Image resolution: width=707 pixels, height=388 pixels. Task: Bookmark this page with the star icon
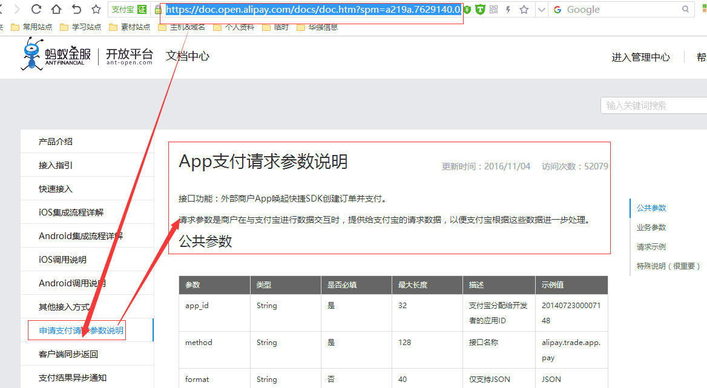coord(96,9)
